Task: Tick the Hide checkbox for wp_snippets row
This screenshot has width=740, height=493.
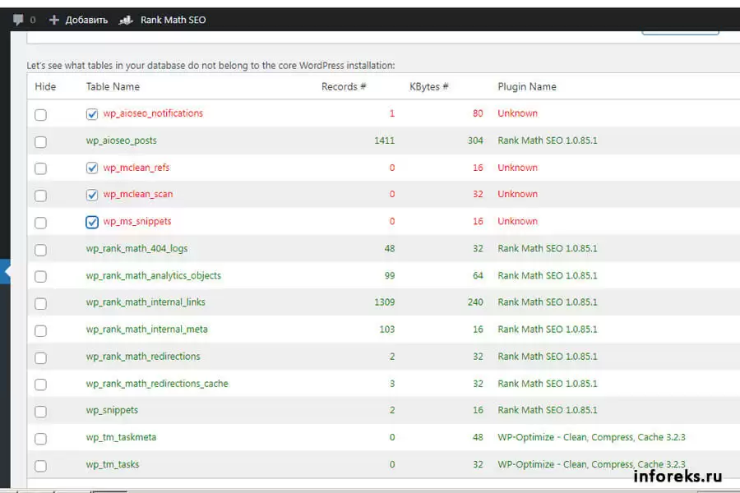Action: coord(41,412)
